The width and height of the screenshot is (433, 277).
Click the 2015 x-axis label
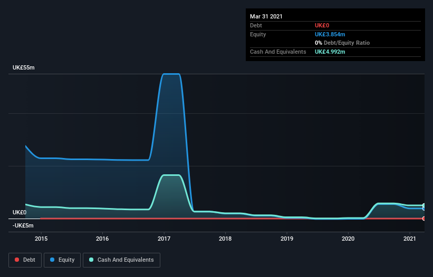point(41,239)
